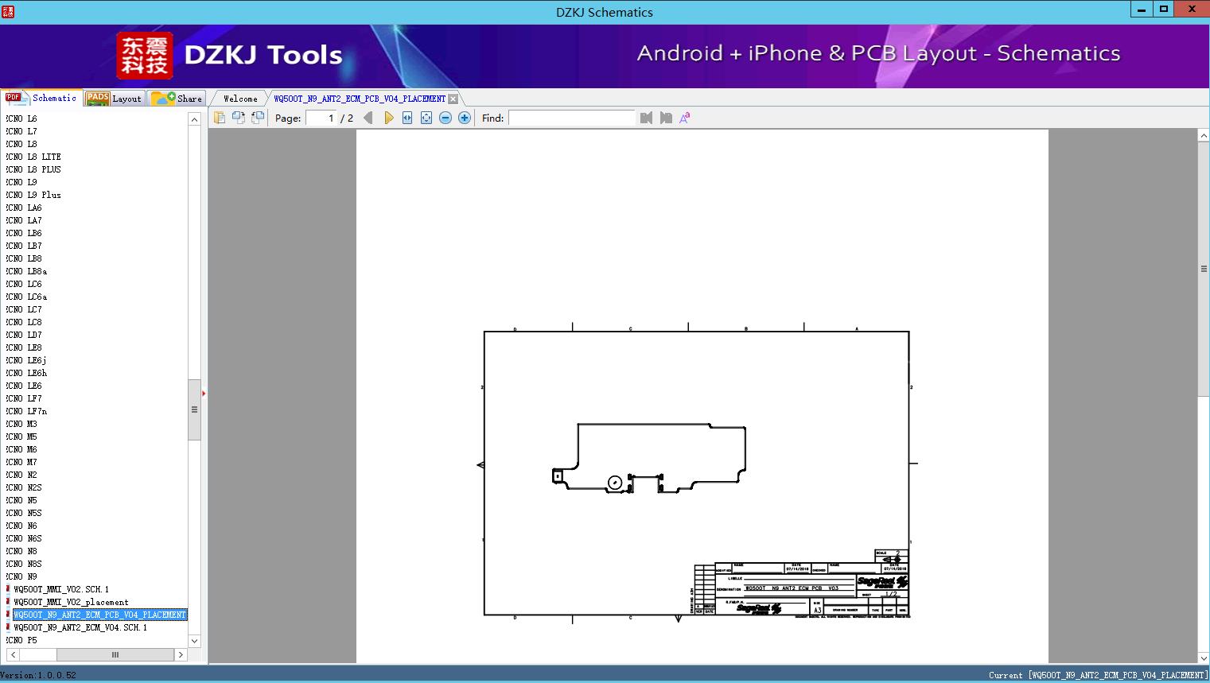Click the Find text field
The height and width of the screenshot is (683, 1210).
point(572,118)
